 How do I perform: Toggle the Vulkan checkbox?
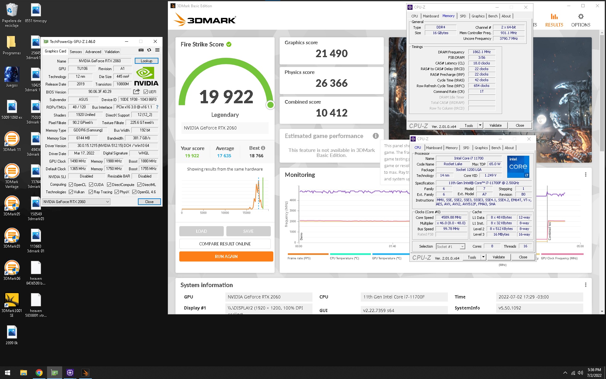71,192
